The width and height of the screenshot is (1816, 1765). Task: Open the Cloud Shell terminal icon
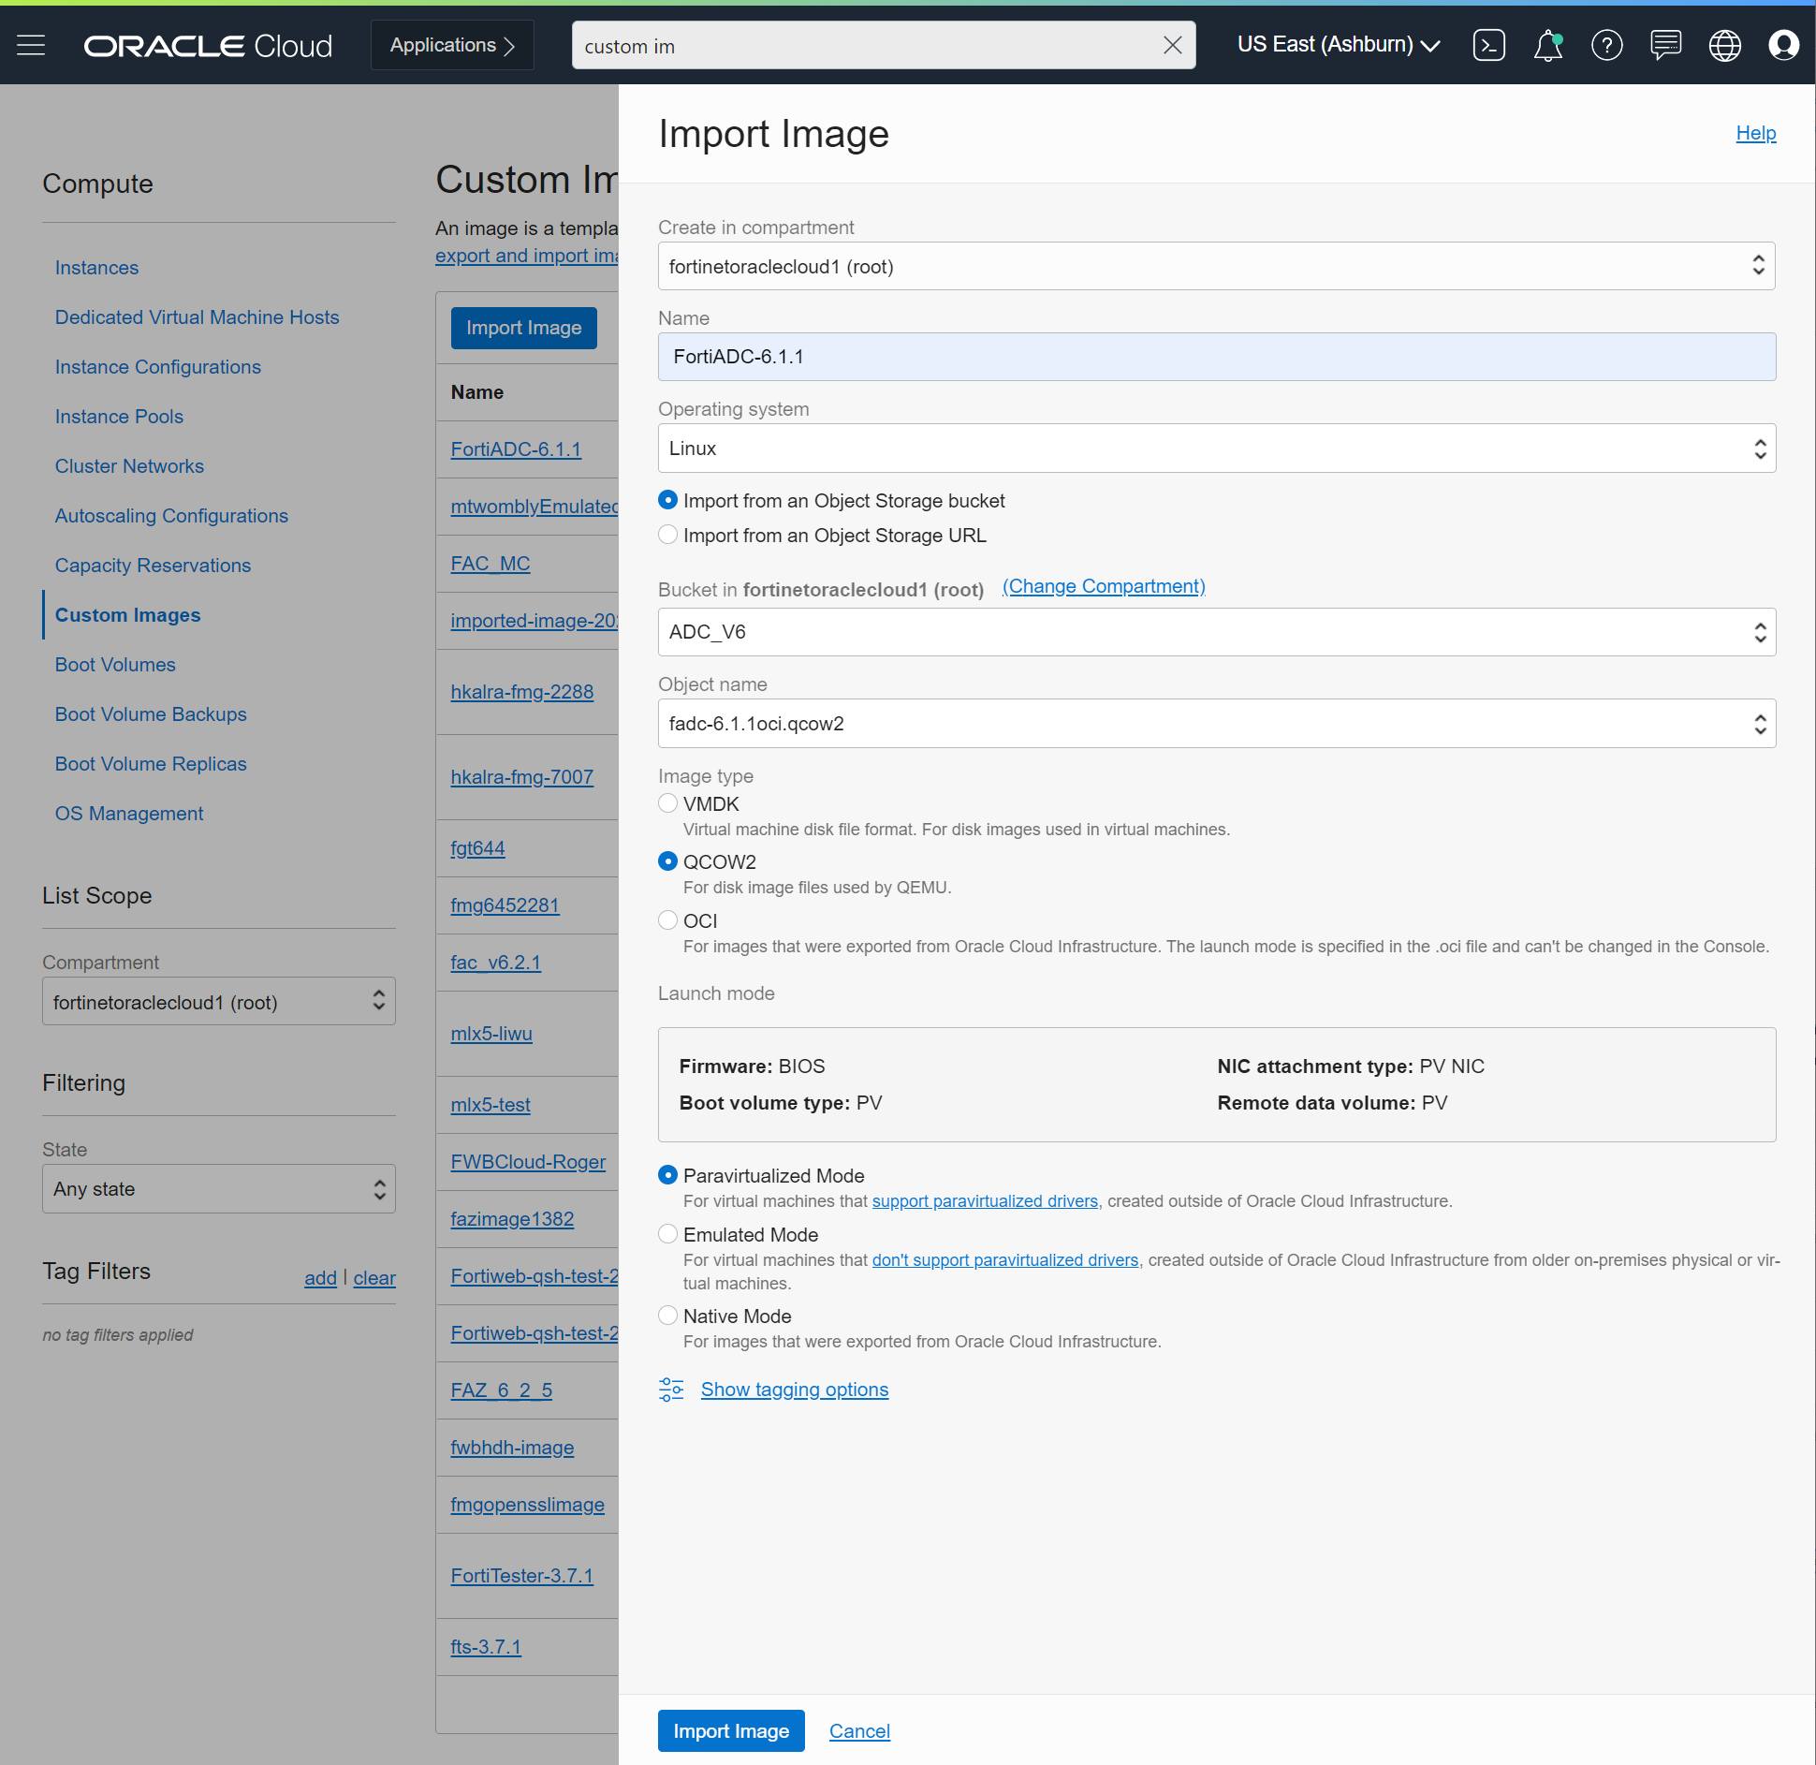pos(1489,44)
